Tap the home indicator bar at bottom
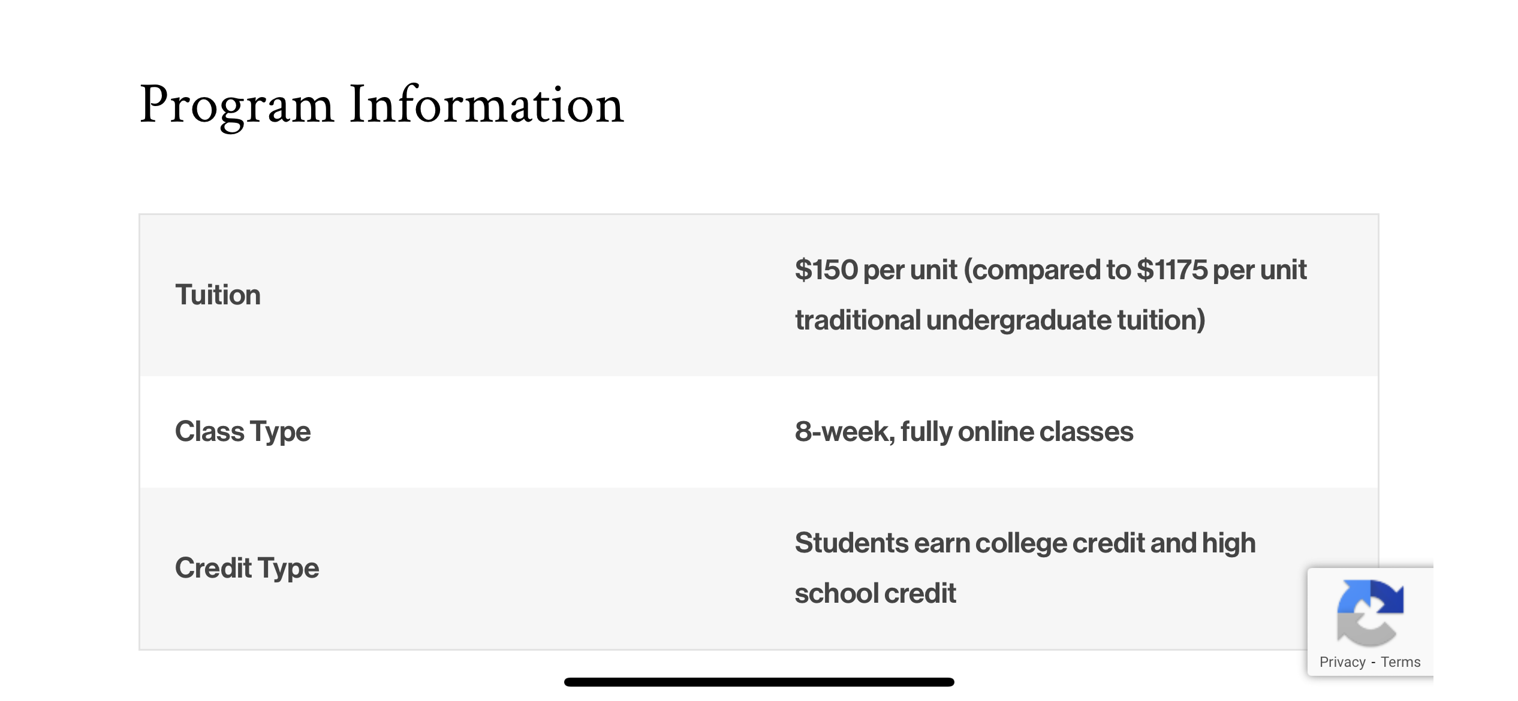 [759, 682]
